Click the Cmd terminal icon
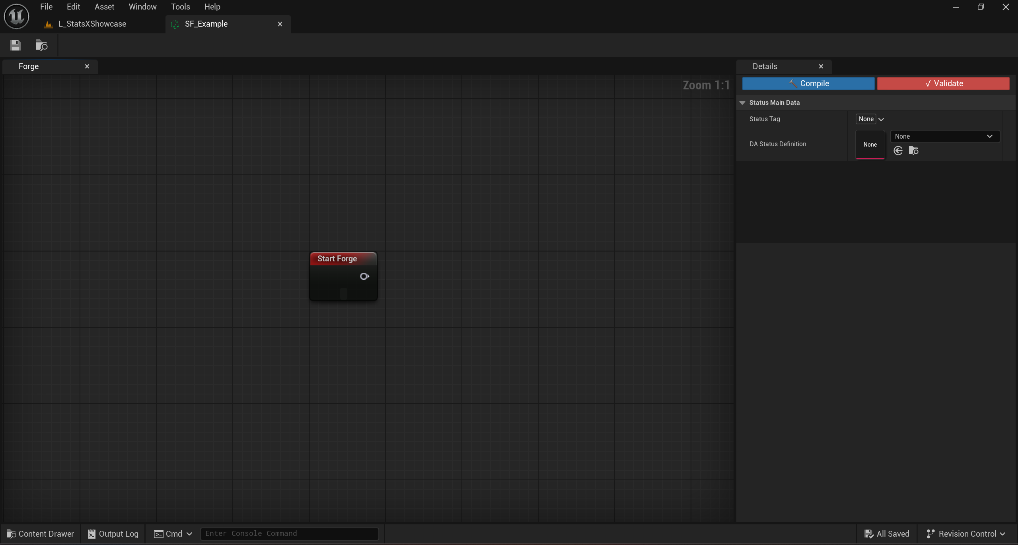 (x=158, y=533)
